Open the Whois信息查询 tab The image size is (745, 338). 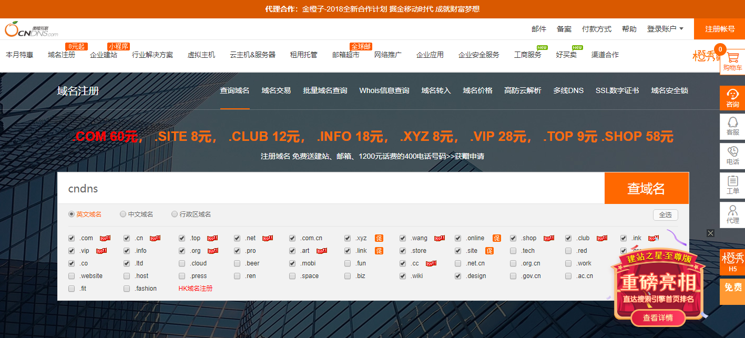pyautogui.click(x=384, y=90)
